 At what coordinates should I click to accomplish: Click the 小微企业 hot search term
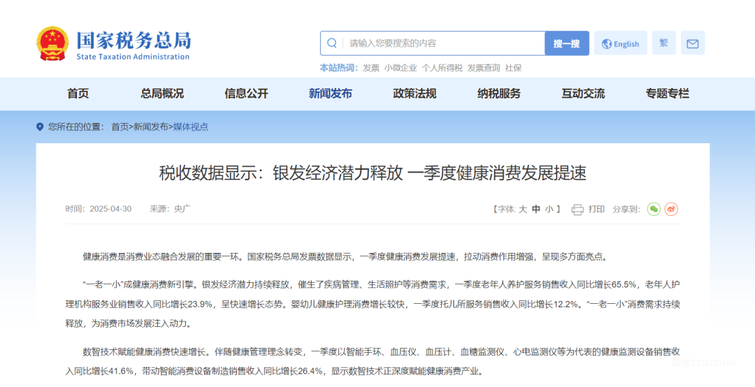(400, 68)
